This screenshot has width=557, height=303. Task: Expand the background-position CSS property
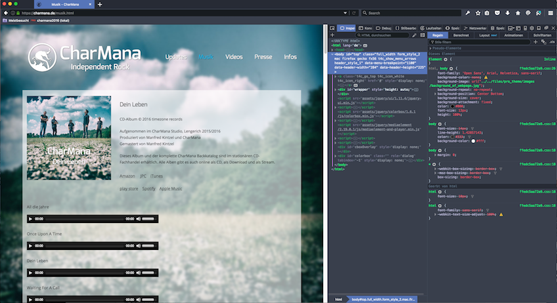[437, 94]
